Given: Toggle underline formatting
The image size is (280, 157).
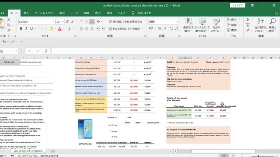Looking at the screenshot, I should pyautogui.click(x=31, y=28).
